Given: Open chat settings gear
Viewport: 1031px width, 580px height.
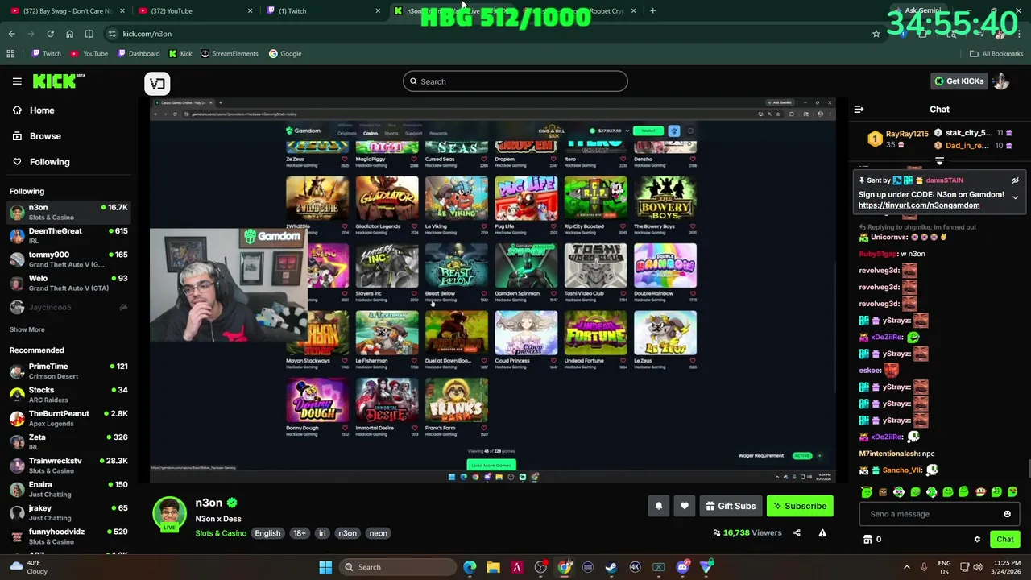Looking at the screenshot, I should point(977,540).
